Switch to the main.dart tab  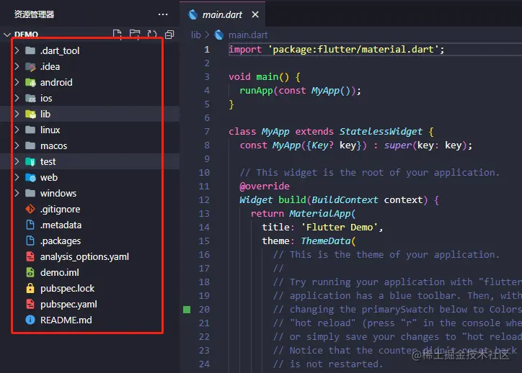pos(222,14)
